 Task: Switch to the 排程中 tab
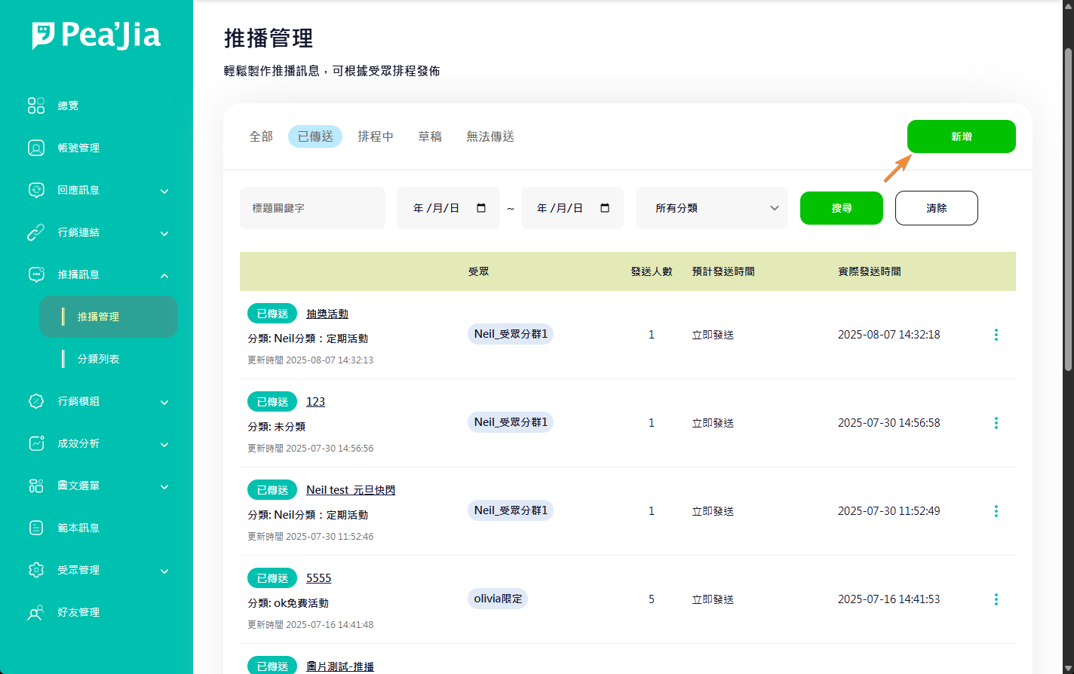point(376,136)
